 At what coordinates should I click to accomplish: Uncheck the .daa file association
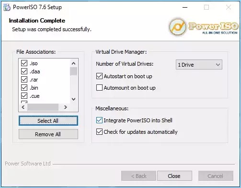(24, 71)
